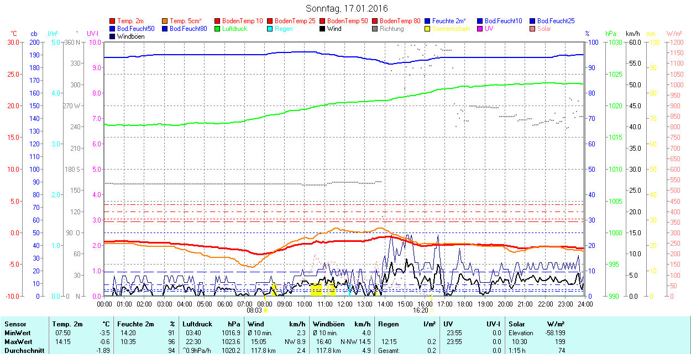
Task: Select the yellow Sonnenschein legend swatch
Action: coord(428,29)
